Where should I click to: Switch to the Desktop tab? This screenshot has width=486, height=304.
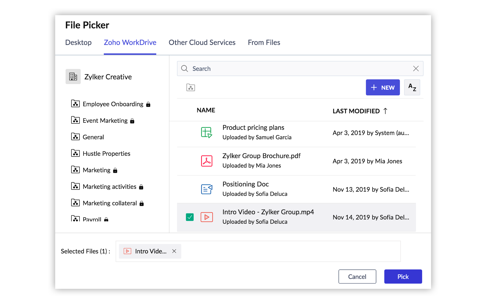click(x=78, y=42)
